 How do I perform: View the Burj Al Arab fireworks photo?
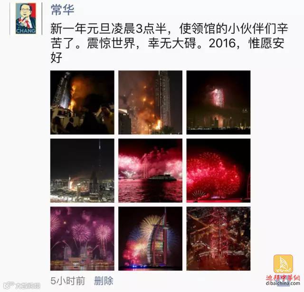click(x=150, y=238)
